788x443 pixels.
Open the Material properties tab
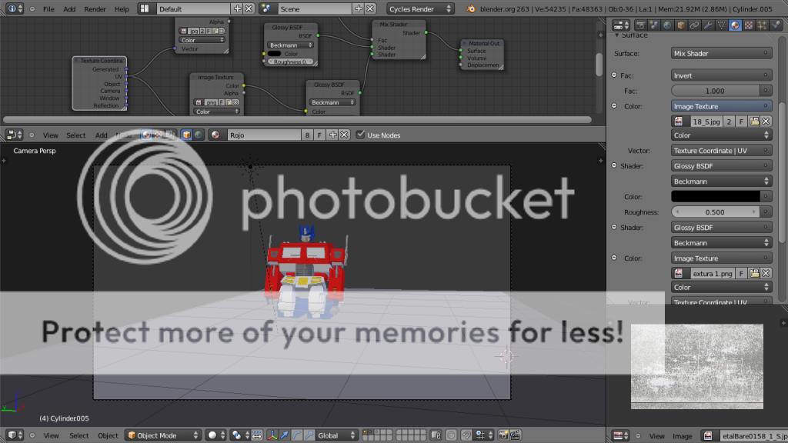pos(735,25)
